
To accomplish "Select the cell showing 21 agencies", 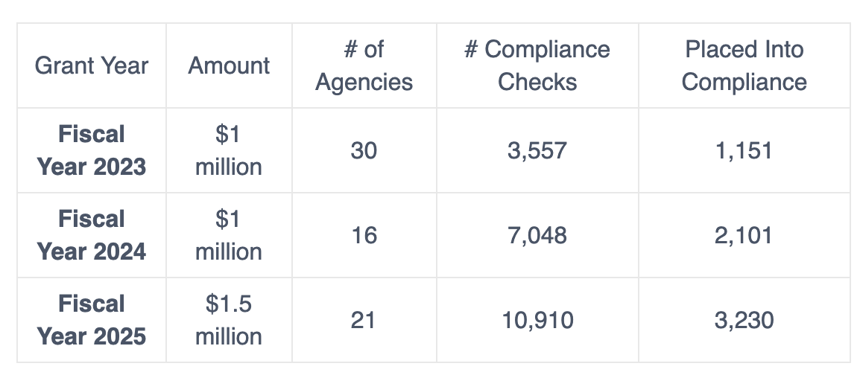I will click(364, 321).
